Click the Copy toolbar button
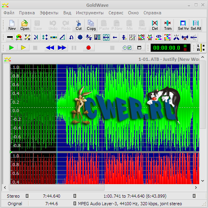The width and height of the screenshot is (208, 208). click(x=91, y=25)
